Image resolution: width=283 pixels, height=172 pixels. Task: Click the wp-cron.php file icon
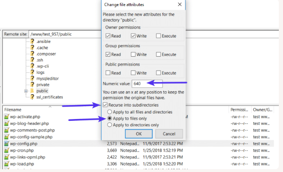tap(6, 150)
